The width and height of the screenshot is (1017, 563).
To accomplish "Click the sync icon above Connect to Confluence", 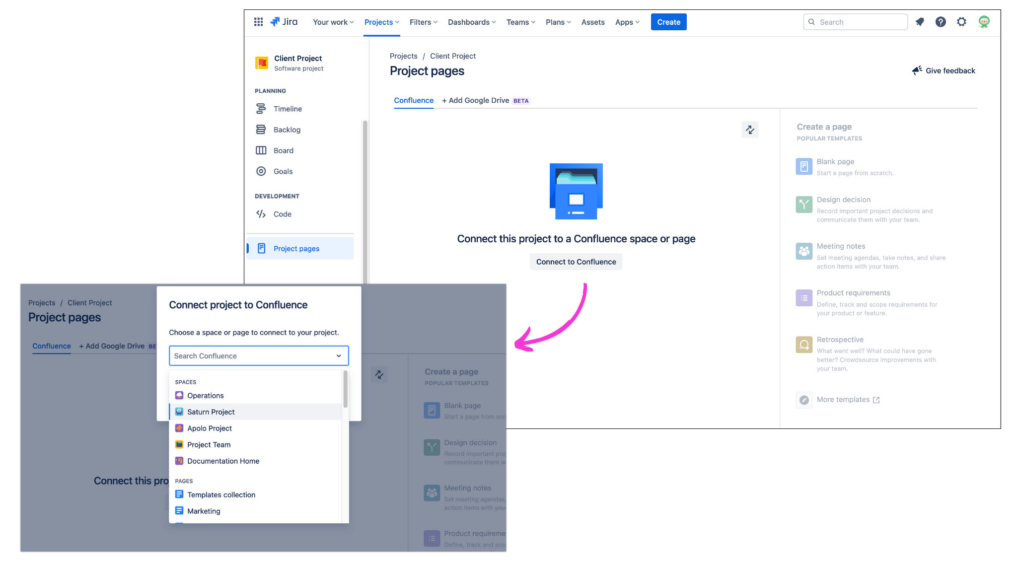I will click(x=750, y=130).
